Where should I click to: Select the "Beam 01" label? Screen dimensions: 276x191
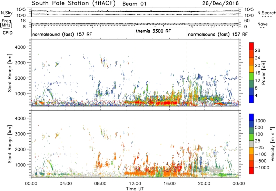point(134,4)
